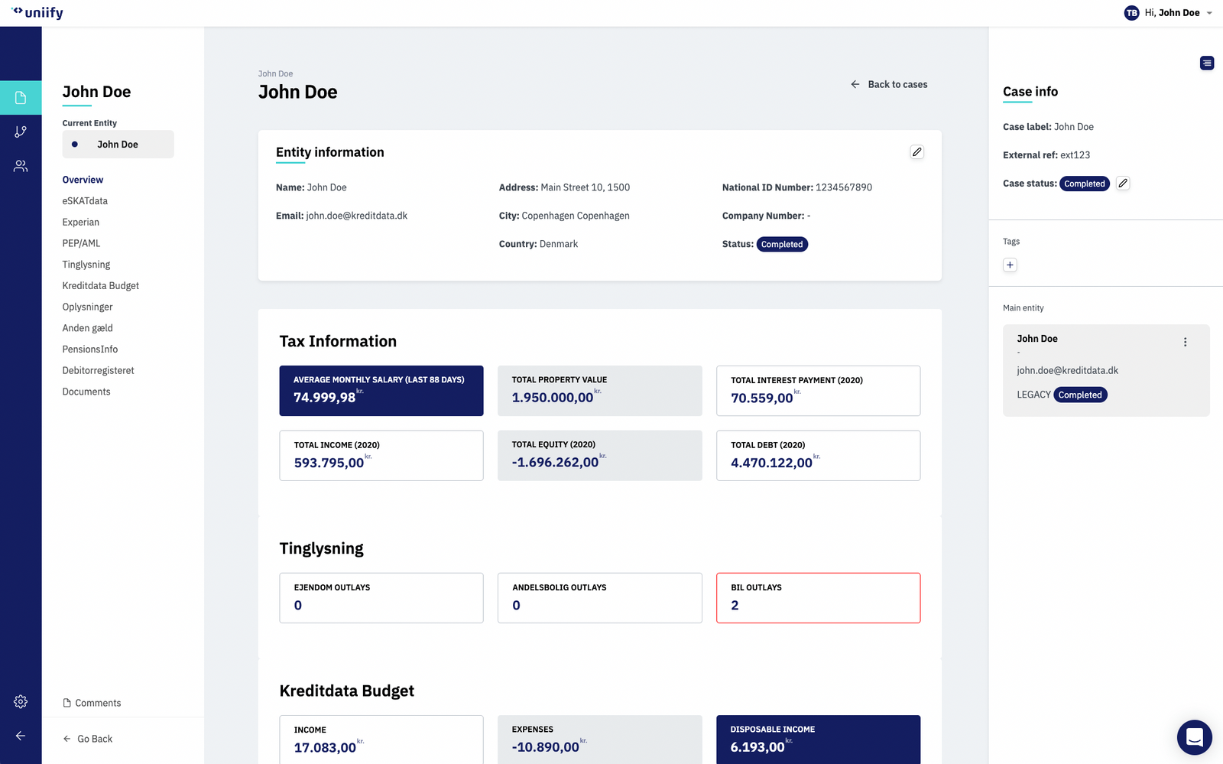Toggle the Case info panel icon
Screen dimensions: 1223x764
(1207, 63)
